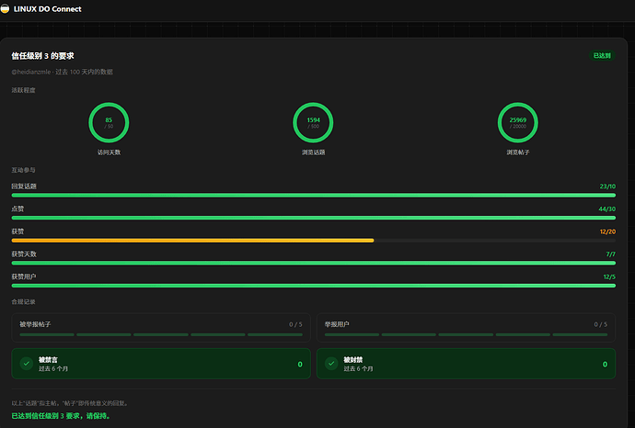Click the 合规记录 section label
Viewport: 635px width, 428px height.
[x=24, y=302]
